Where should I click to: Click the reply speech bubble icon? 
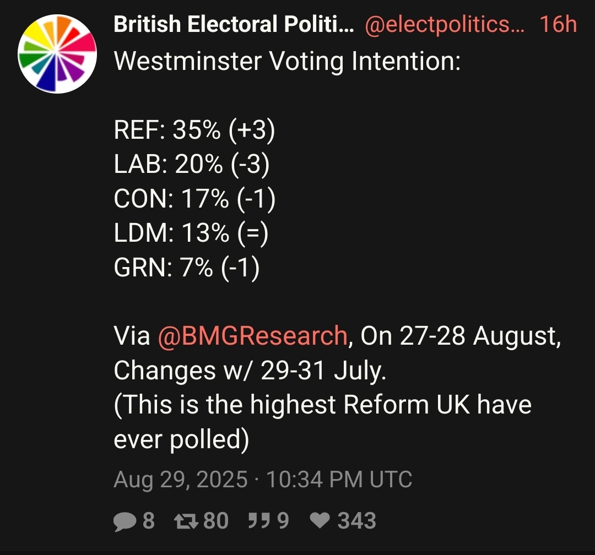(x=125, y=521)
